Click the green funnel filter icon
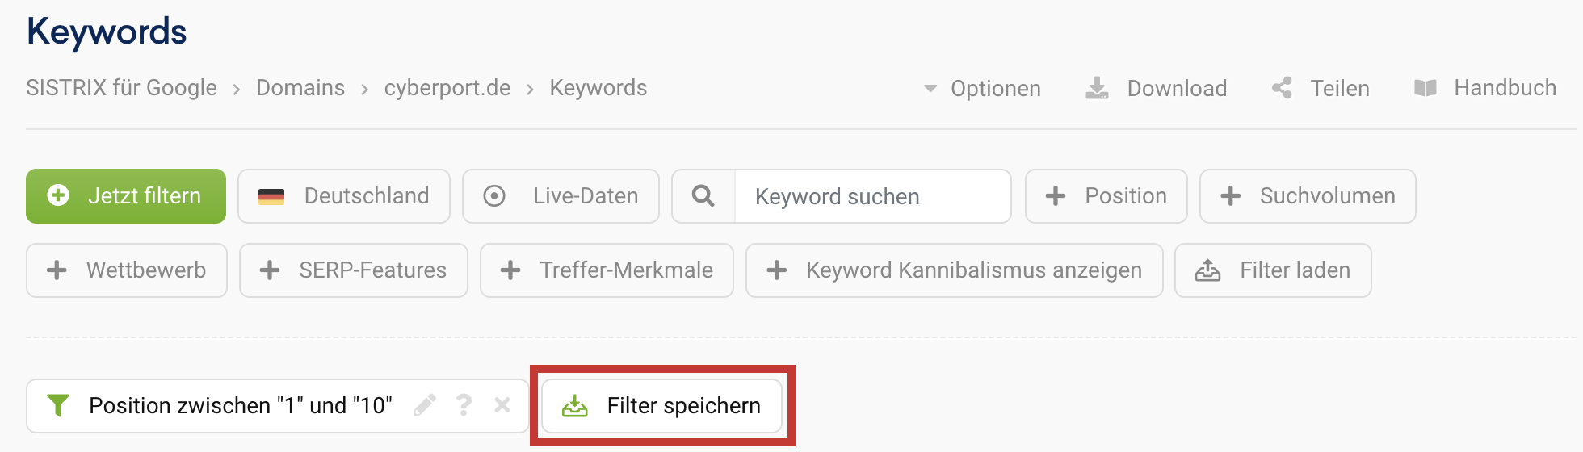This screenshot has width=1583, height=452. click(x=58, y=405)
